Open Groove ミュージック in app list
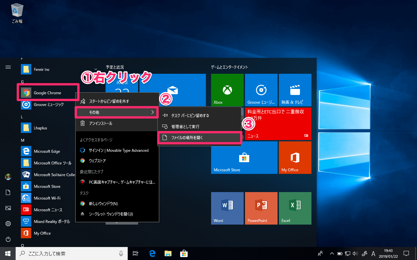 point(48,105)
